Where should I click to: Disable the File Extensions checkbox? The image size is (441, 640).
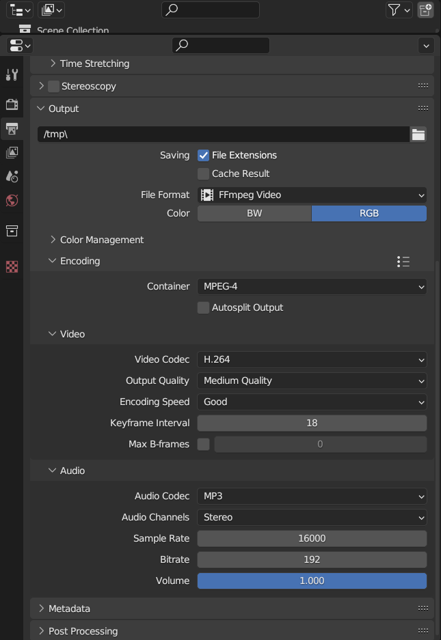click(203, 155)
